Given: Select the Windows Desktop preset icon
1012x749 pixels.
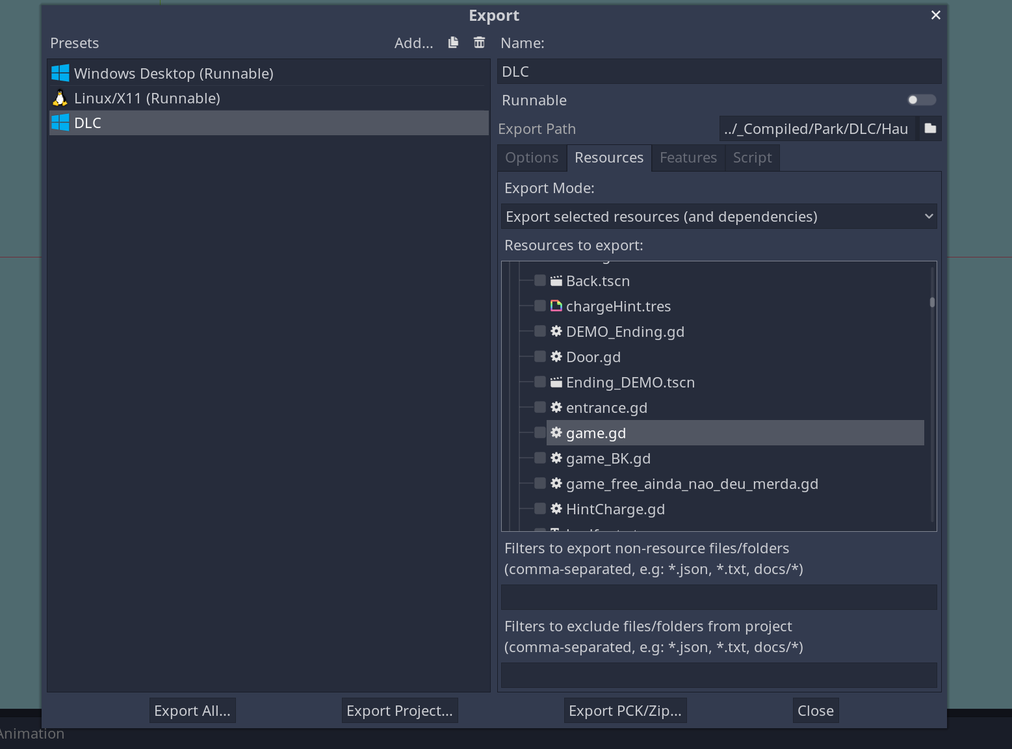Looking at the screenshot, I should 60,73.
